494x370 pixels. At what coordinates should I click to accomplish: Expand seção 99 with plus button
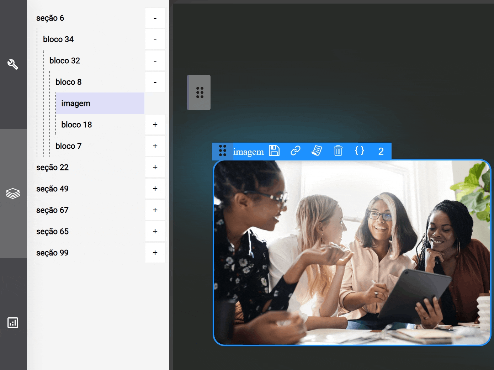(x=155, y=253)
